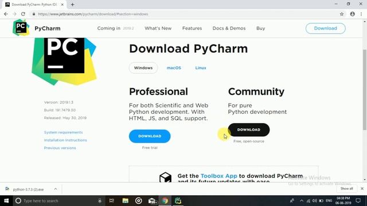Open the notification center icon

(x=358, y=201)
